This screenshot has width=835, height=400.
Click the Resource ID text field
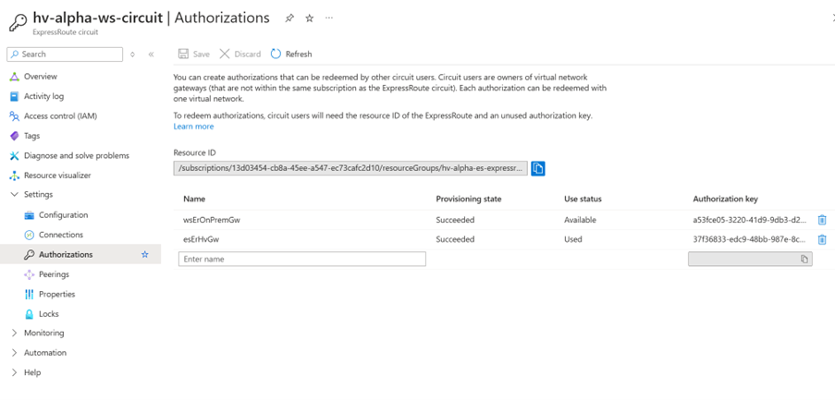point(350,169)
